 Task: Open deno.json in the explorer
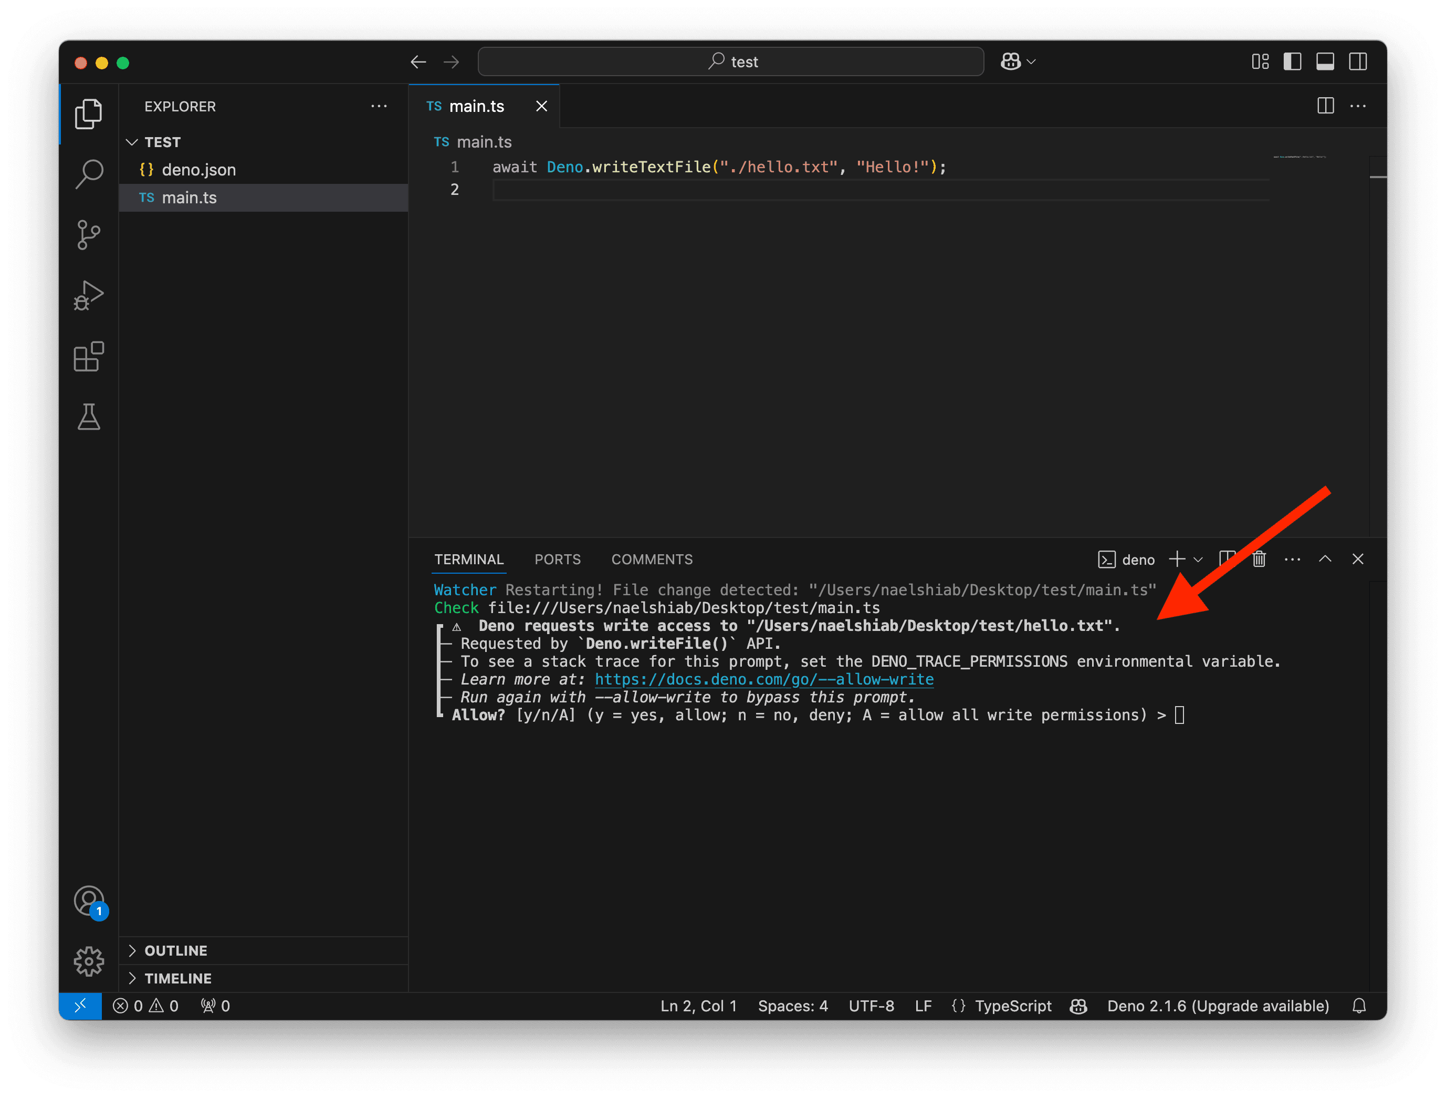pyautogui.click(x=264, y=170)
